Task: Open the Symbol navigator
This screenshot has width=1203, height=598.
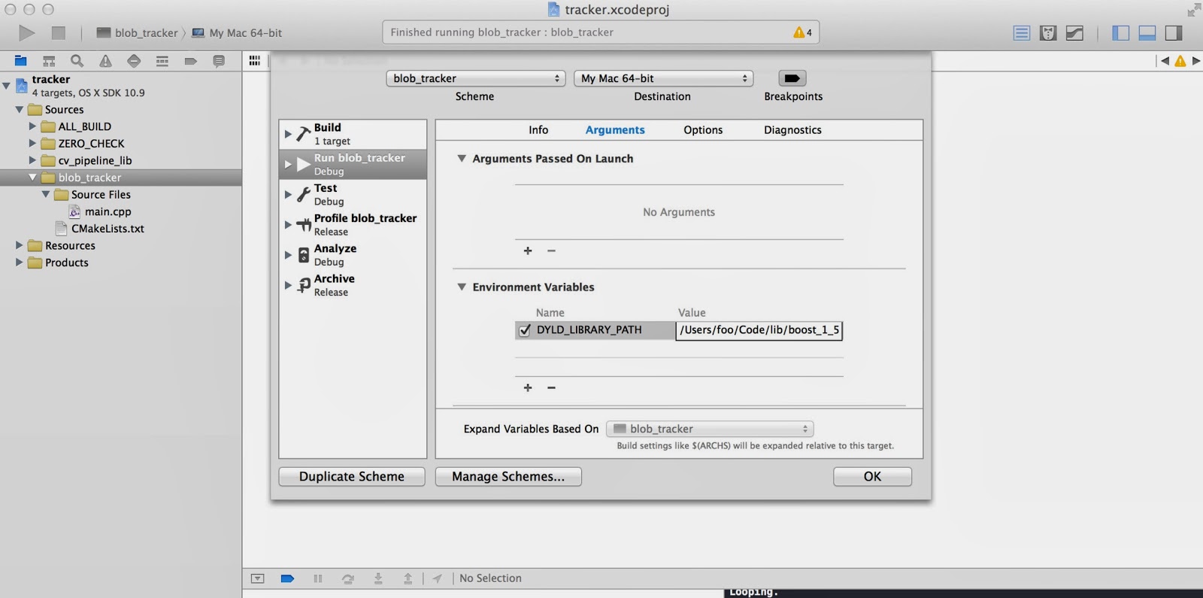Action: (49, 61)
